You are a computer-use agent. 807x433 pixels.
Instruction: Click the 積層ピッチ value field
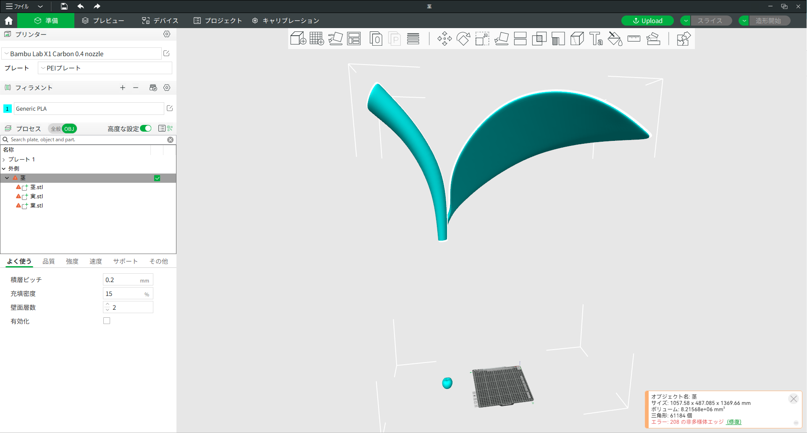point(128,280)
